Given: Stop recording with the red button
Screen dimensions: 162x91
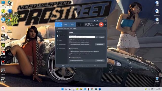Looking at the screenshot, I should (x=101, y=25).
